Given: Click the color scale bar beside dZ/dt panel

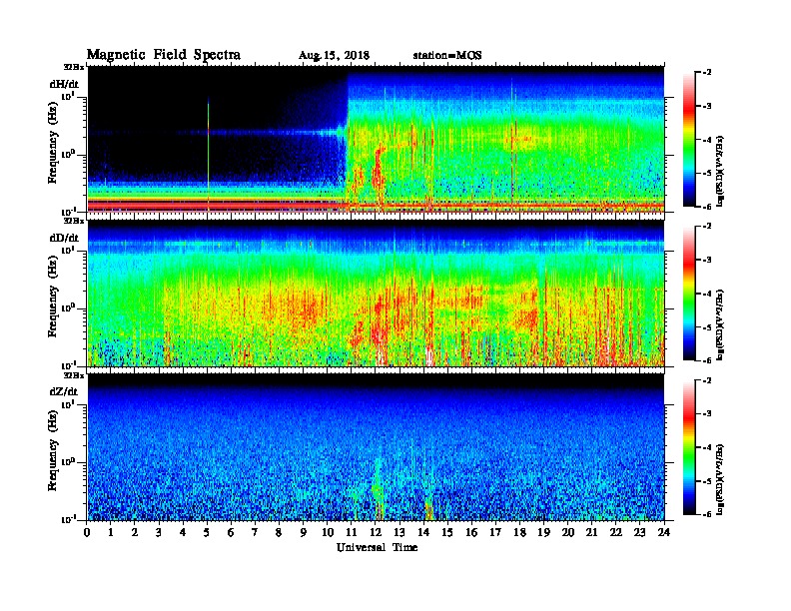Looking at the screenshot, I should click(x=689, y=447).
